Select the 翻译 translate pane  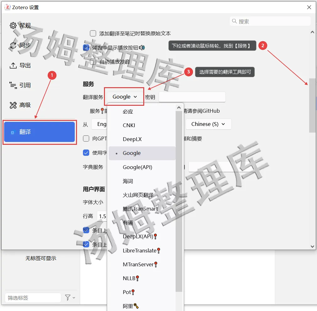39,132
